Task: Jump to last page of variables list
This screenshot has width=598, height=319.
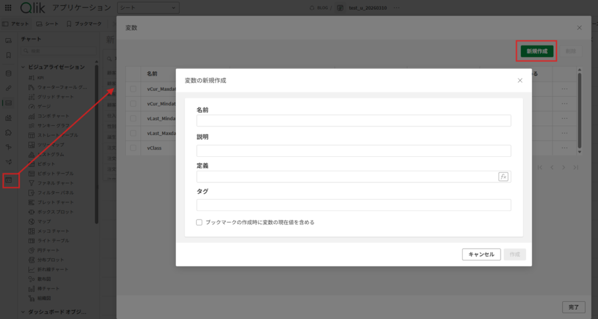Action: pos(576,167)
